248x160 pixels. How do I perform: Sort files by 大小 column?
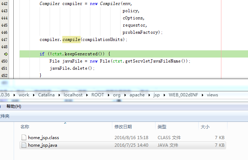pos(205,127)
